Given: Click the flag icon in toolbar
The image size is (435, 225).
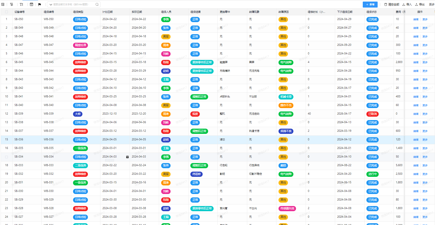Looking at the screenshot, I should [x=40, y=4].
